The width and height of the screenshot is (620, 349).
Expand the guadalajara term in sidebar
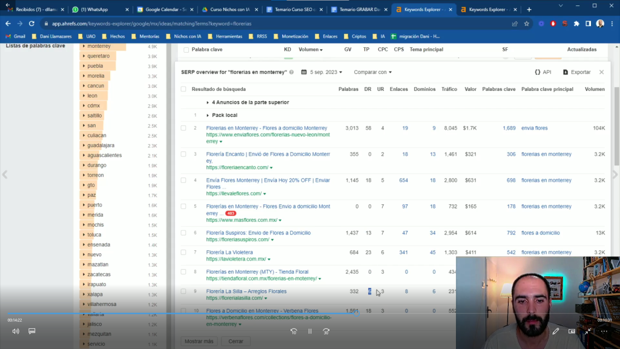[x=84, y=145]
